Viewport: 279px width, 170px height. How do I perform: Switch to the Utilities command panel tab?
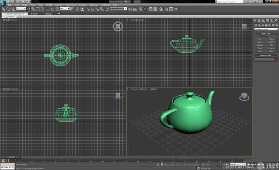click(276, 21)
